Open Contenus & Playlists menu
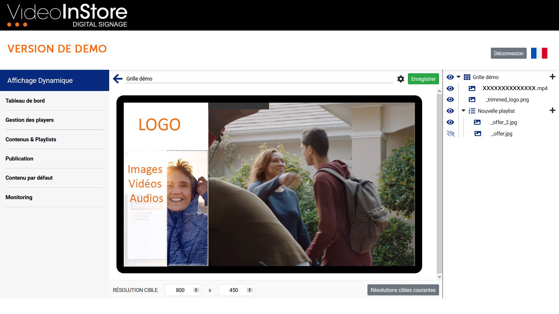This screenshot has width=559, height=314. (31, 140)
